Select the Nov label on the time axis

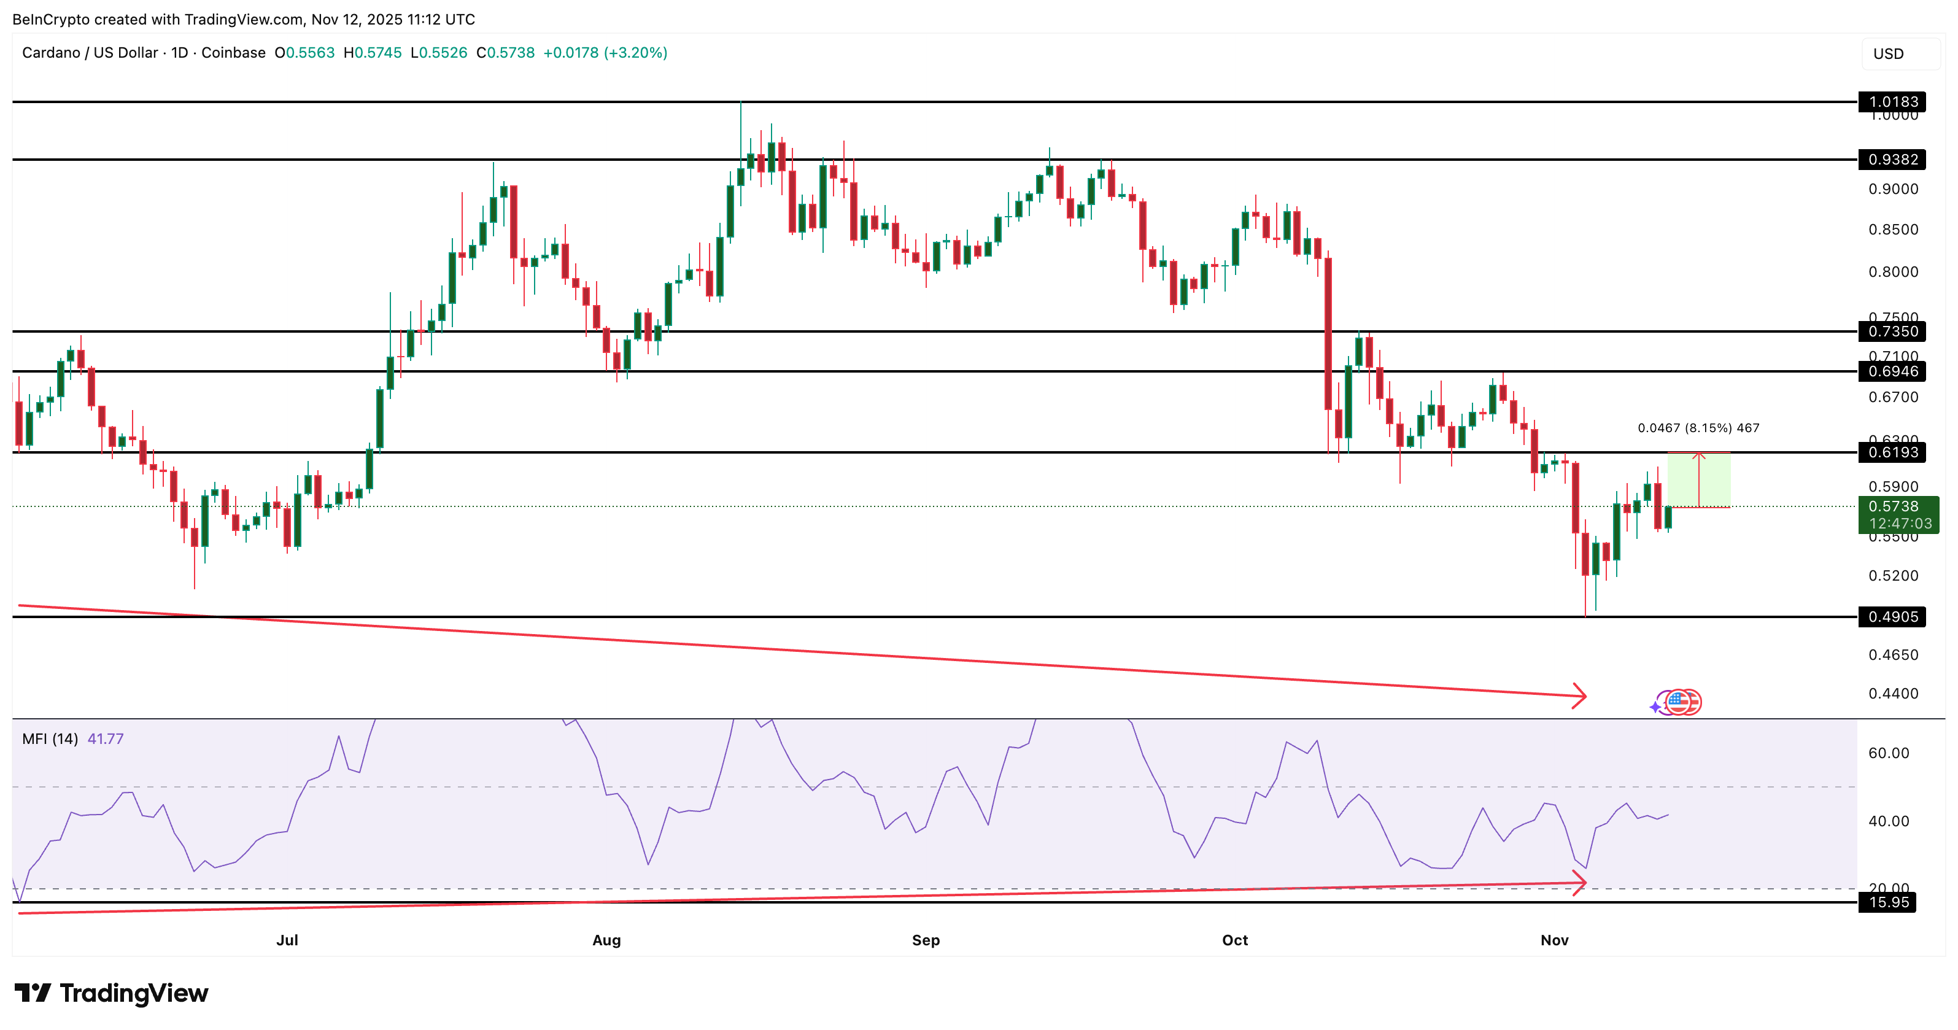coord(1555,940)
